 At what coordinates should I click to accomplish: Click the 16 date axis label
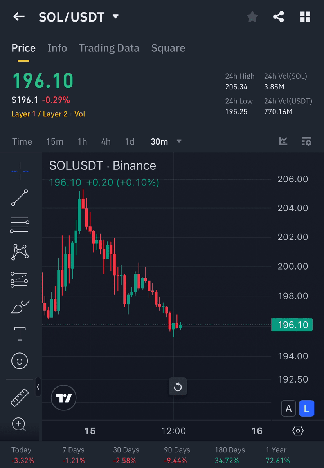[257, 431]
